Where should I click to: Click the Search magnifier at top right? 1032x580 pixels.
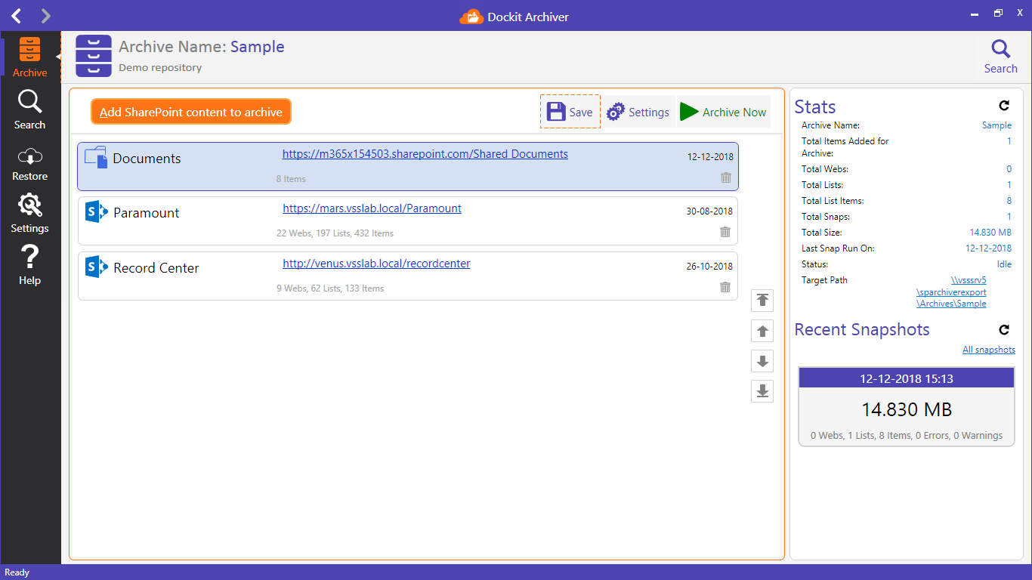(x=1000, y=57)
